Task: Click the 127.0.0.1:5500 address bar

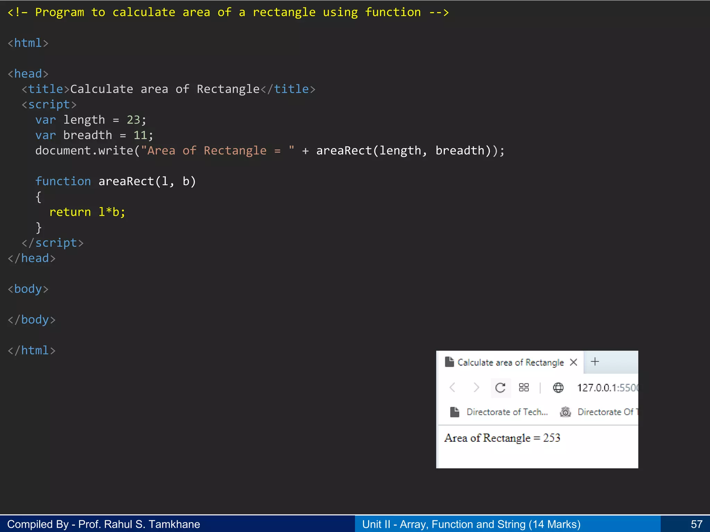Action: pos(607,388)
